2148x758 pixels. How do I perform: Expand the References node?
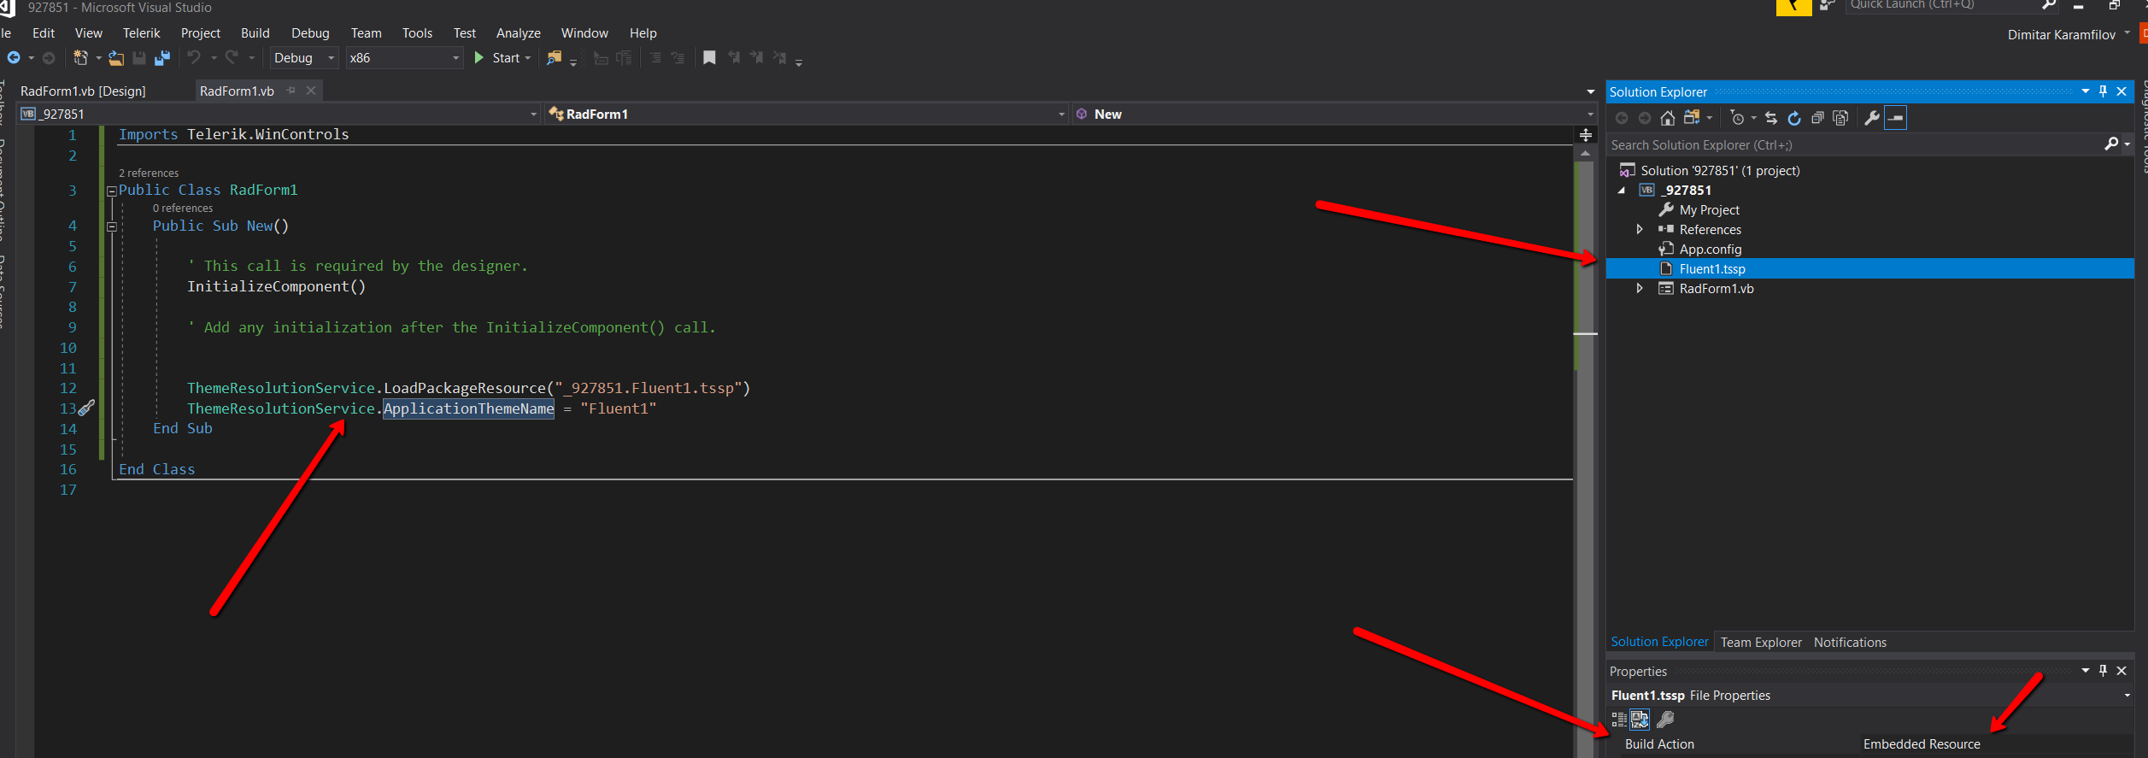click(x=1640, y=229)
